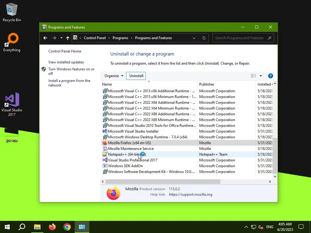The image size is (311, 233).
Task: Click the Windows SDK AddOn row icon
Action: 105,166
